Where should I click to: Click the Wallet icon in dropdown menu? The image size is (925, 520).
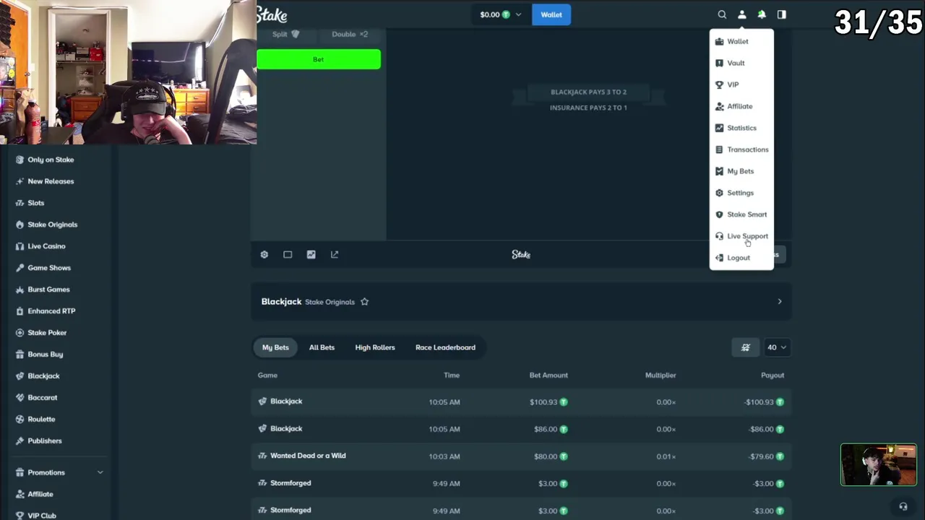point(719,41)
